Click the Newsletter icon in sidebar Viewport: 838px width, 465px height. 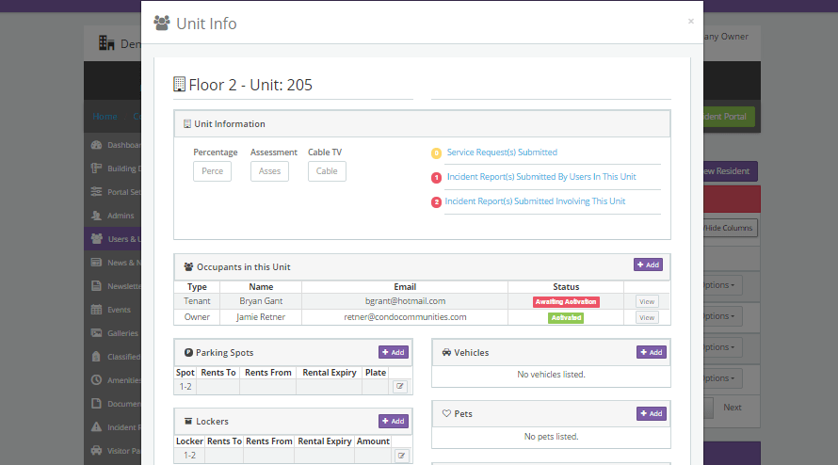click(x=96, y=286)
